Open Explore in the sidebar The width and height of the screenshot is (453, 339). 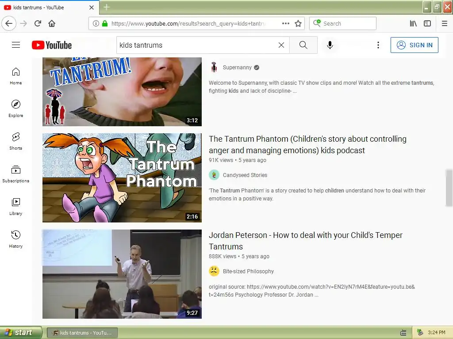pyautogui.click(x=15, y=109)
